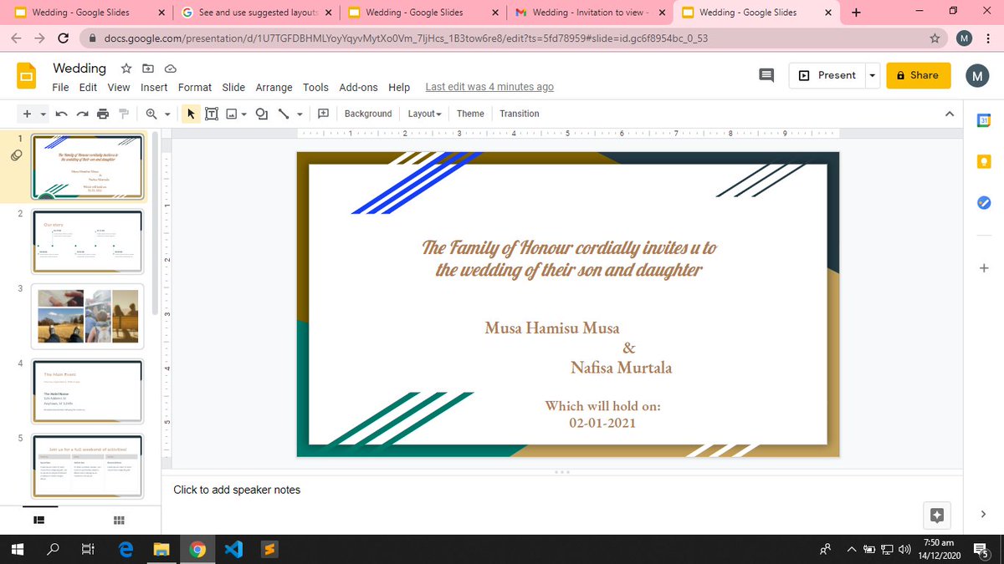The width and height of the screenshot is (1004, 564).
Task: Open Visual Studio Code from the taskbar
Action: click(x=233, y=550)
